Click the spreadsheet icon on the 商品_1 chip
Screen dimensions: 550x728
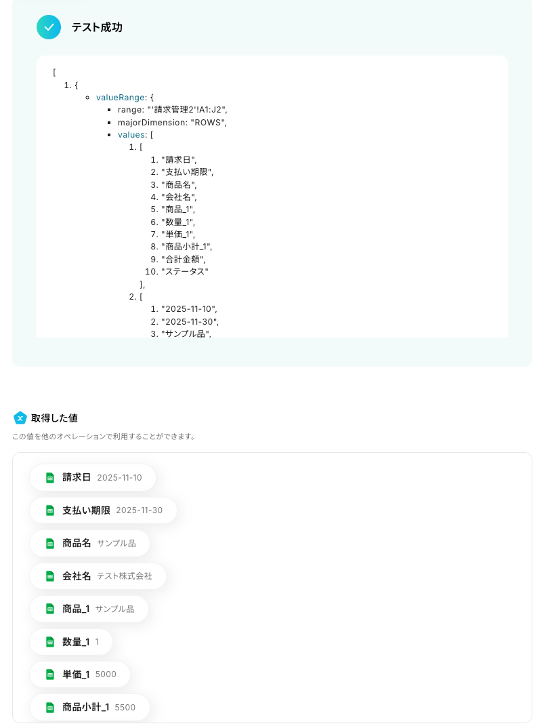[x=50, y=609]
